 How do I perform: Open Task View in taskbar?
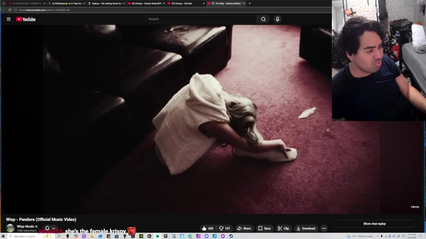59,236
